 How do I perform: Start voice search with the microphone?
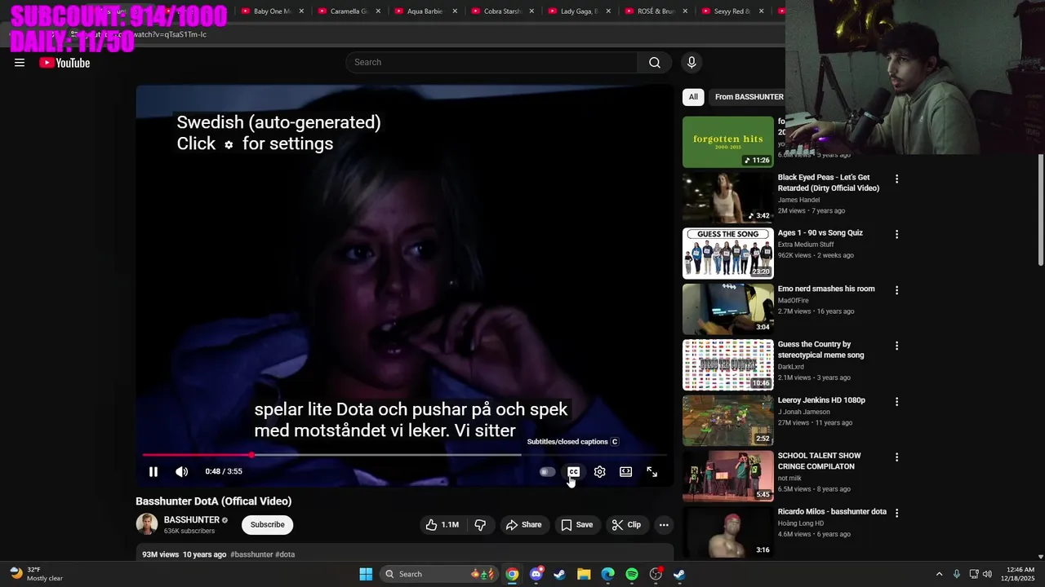click(691, 63)
